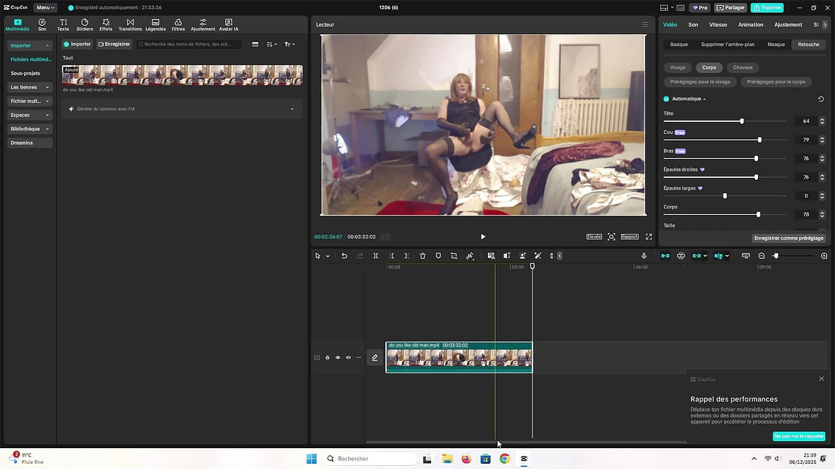
Task: Switch to the Animation tab
Action: (x=750, y=25)
